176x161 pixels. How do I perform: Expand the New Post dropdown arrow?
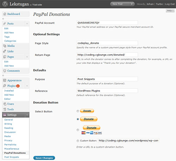pos(132,4)
